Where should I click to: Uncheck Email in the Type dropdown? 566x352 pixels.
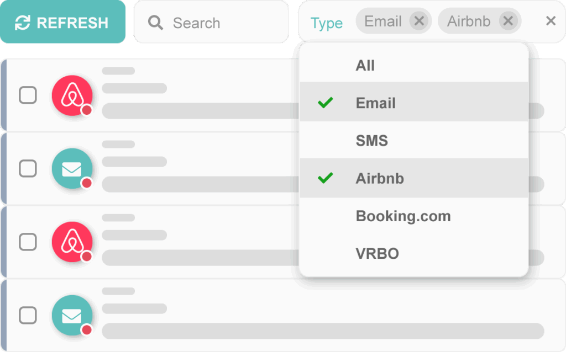click(413, 102)
